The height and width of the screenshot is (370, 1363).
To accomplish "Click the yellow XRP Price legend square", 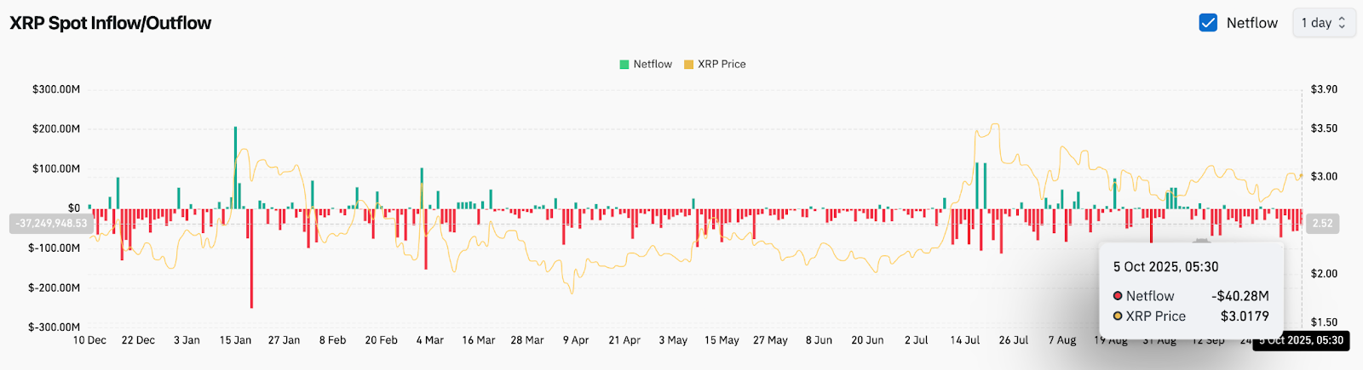I will point(688,65).
